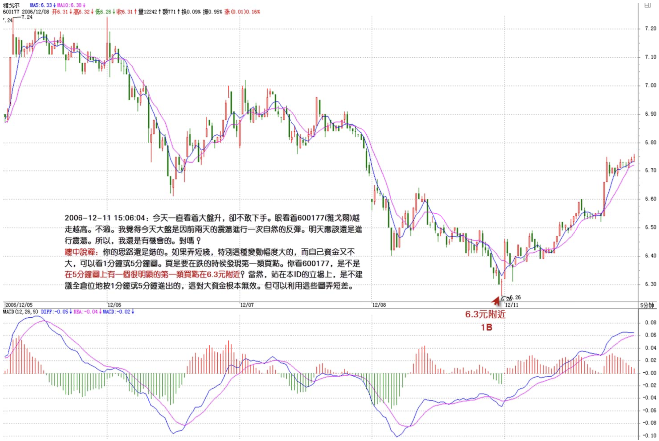Click the arrow after MACD:-0.02 value
659x441 pixels.
coord(133,312)
